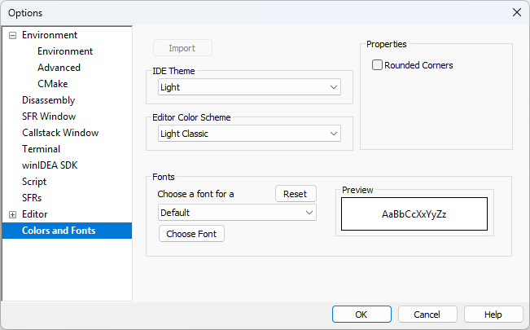Open Help for the Options dialog
The image size is (530, 330).
point(493,315)
